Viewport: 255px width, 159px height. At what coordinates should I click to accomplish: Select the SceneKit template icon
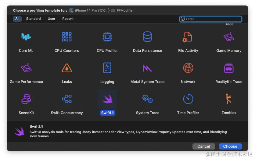pos(26,99)
